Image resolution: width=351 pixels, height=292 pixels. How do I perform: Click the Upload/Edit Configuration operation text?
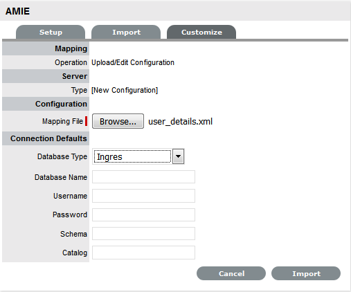point(133,62)
